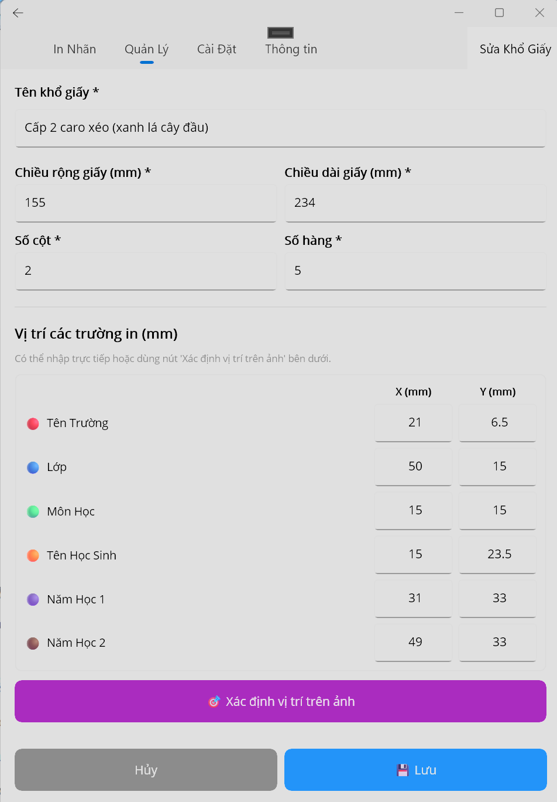Click the red Tên Trường color dot

(33, 424)
